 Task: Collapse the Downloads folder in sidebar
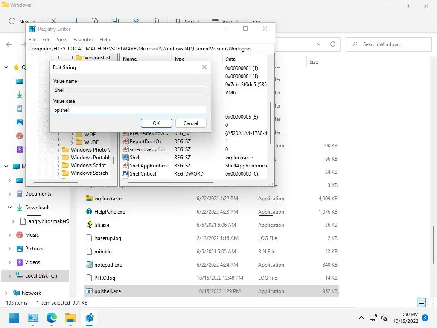pos(9,207)
